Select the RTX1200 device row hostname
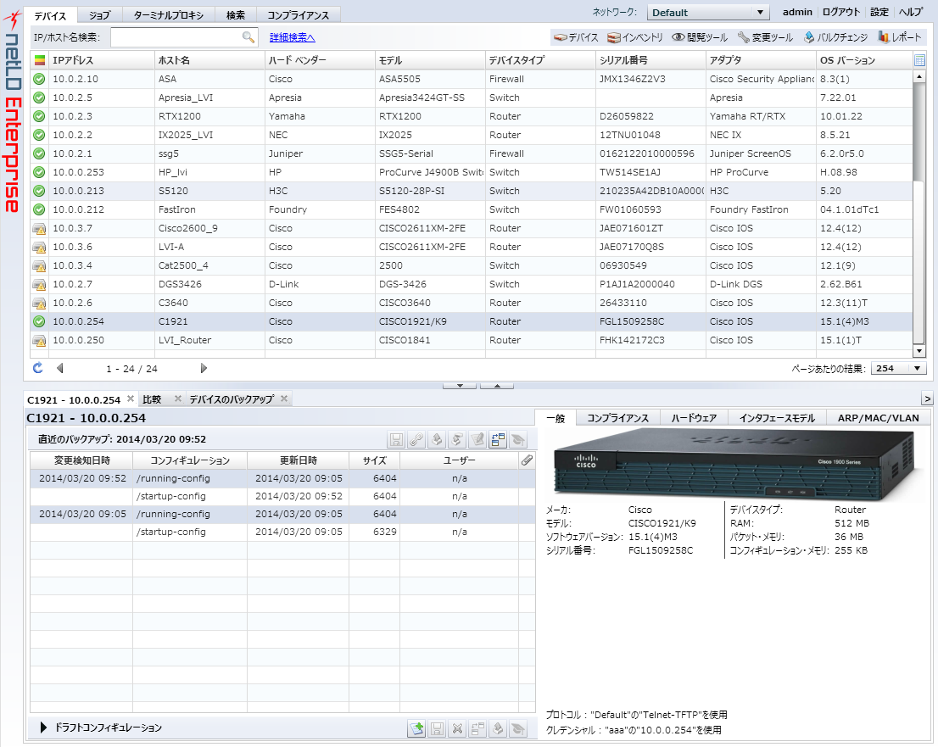 (x=180, y=116)
